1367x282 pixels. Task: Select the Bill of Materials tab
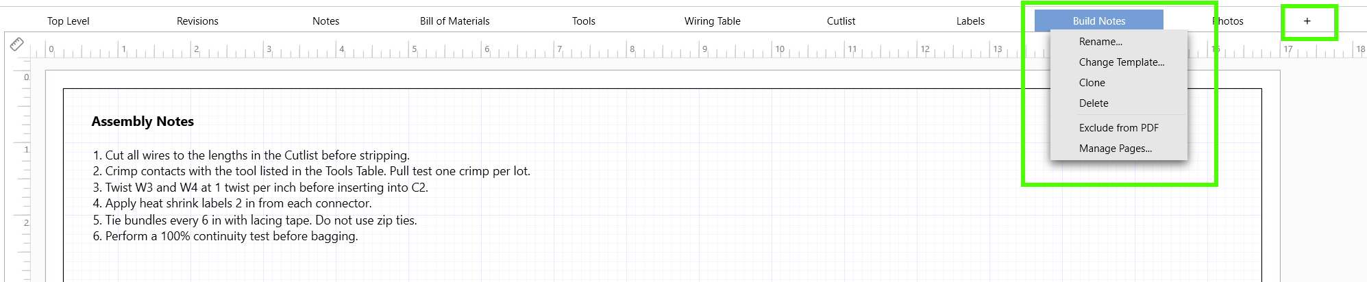[455, 21]
